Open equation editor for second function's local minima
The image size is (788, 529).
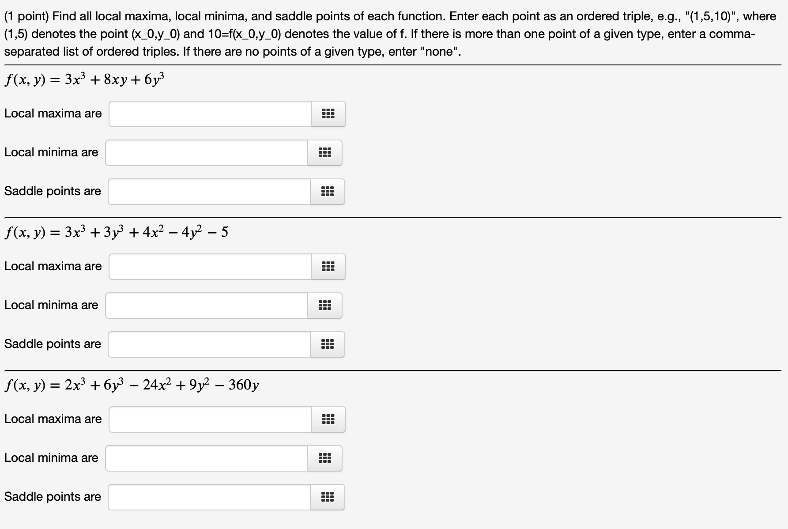click(x=325, y=306)
